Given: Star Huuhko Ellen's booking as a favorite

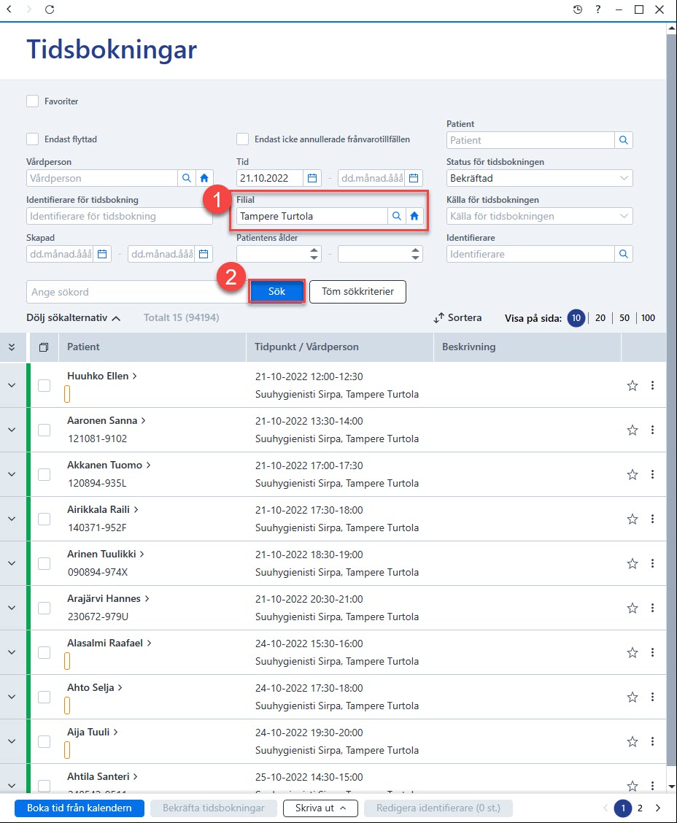Looking at the screenshot, I should click(x=632, y=386).
